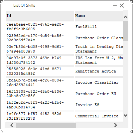Click the vertical scrollbar up arrow
Viewport: 133px width, 133px height.
tap(125, 17)
